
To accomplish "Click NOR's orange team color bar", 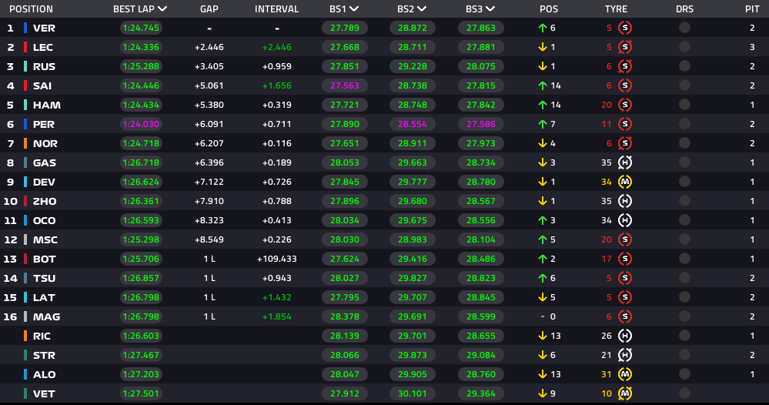I will 25,143.
